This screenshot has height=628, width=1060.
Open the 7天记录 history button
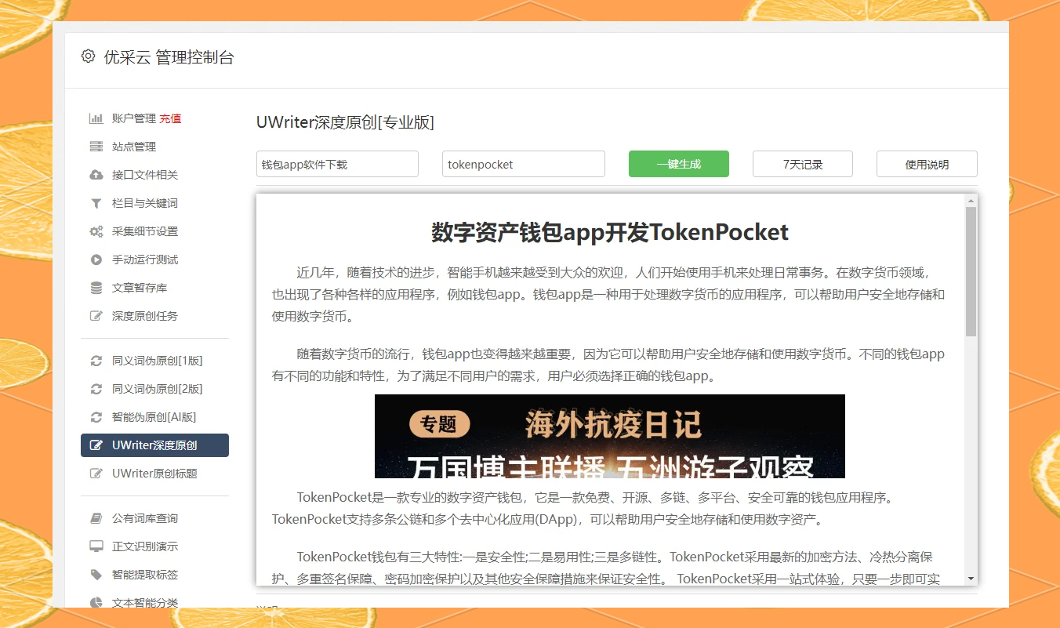coord(803,164)
